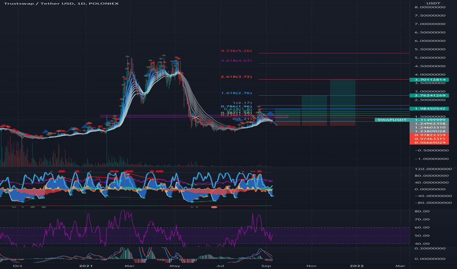
Task: Click the 0.97463311 red price tag
Action: pos(429,139)
